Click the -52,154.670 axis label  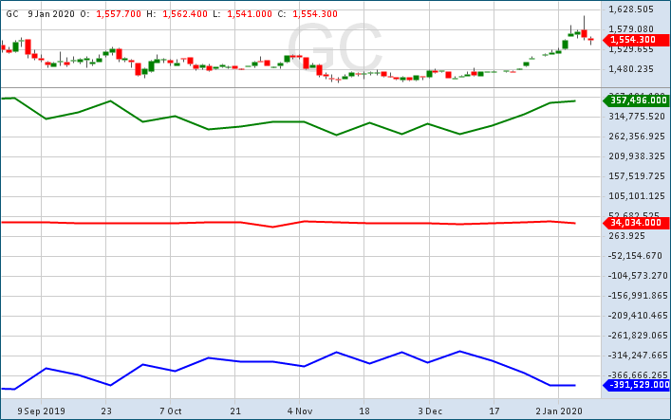point(635,256)
